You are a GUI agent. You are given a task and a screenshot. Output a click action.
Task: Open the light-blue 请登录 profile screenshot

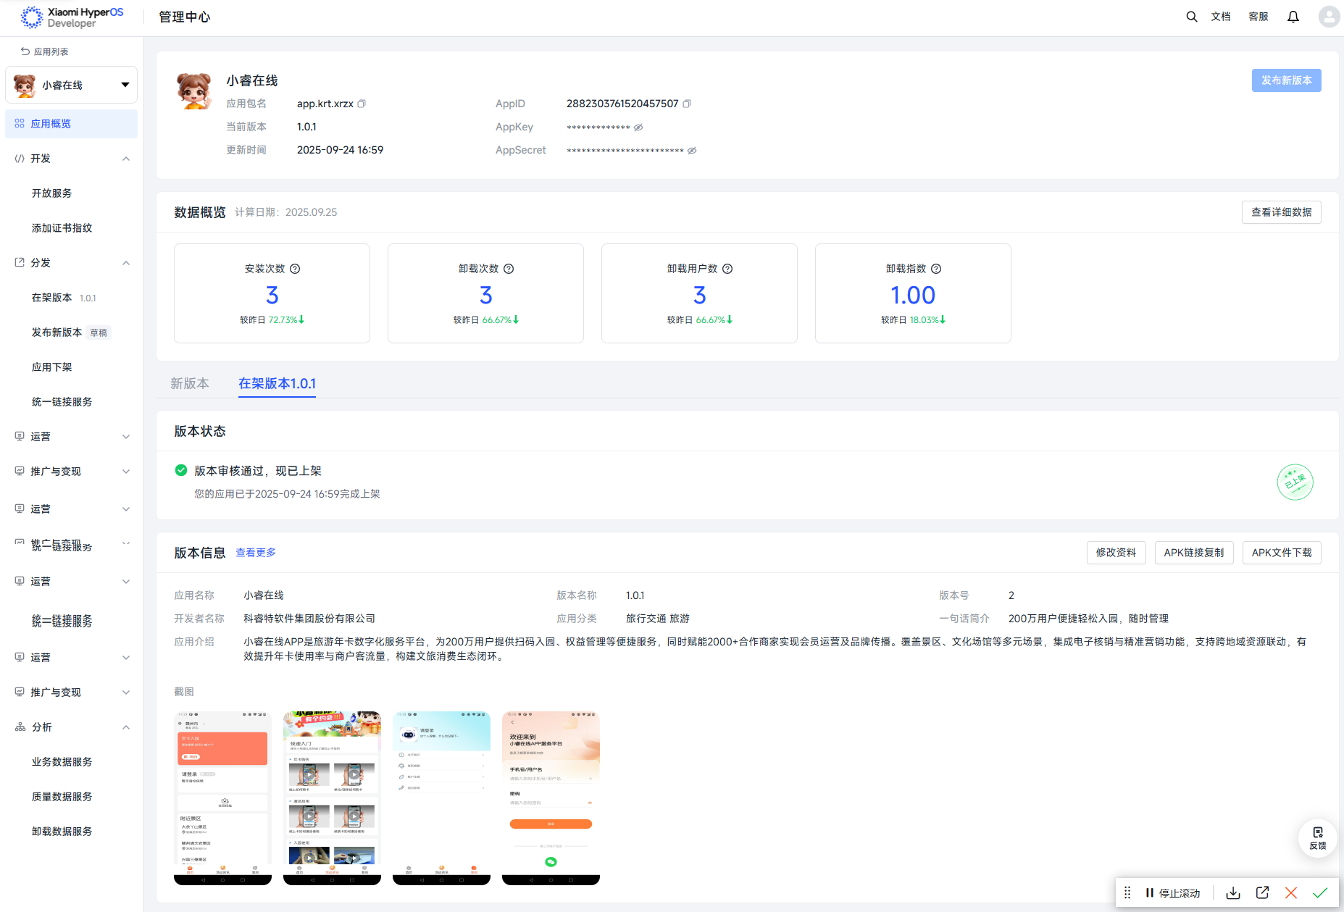(441, 798)
